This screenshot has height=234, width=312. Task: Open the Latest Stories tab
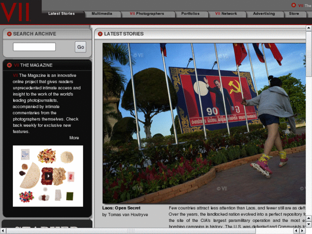coord(61,14)
